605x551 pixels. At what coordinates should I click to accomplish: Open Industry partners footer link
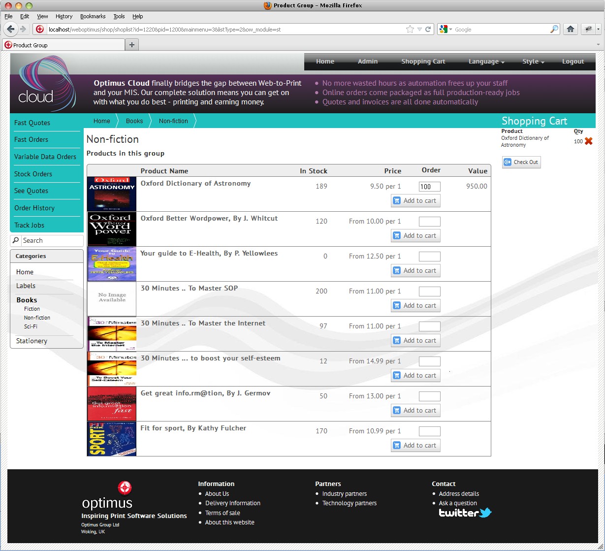tap(345, 494)
